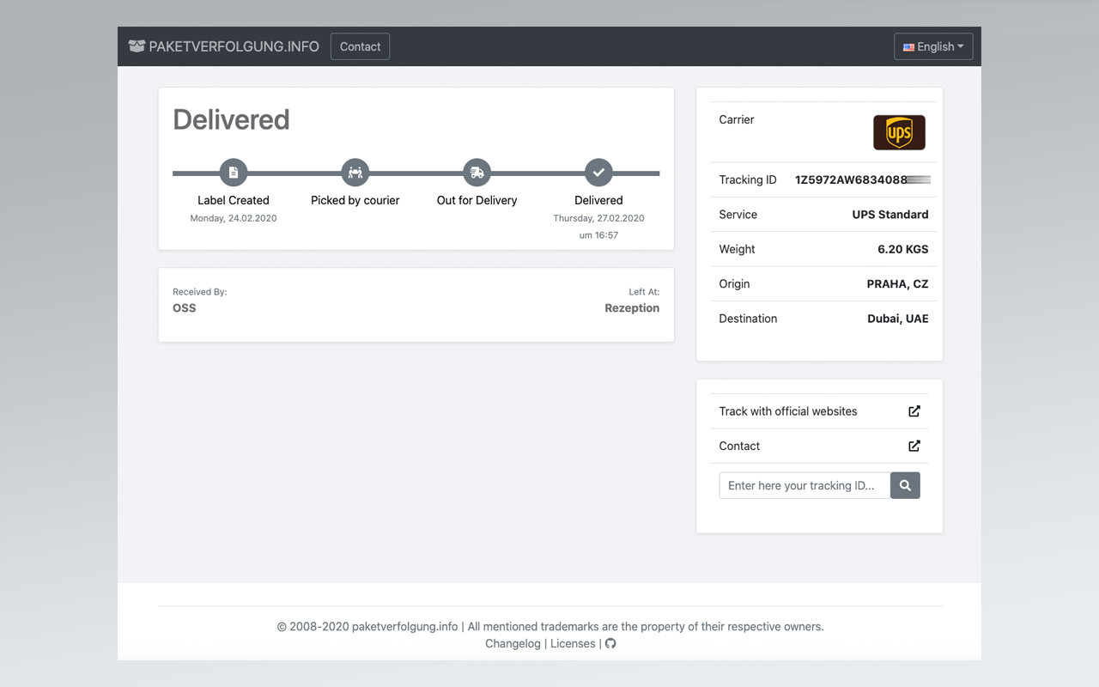Click the PAKETVERFOLGUNG.INFO box logo icon
The width and height of the screenshot is (1099, 687).
point(137,46)
